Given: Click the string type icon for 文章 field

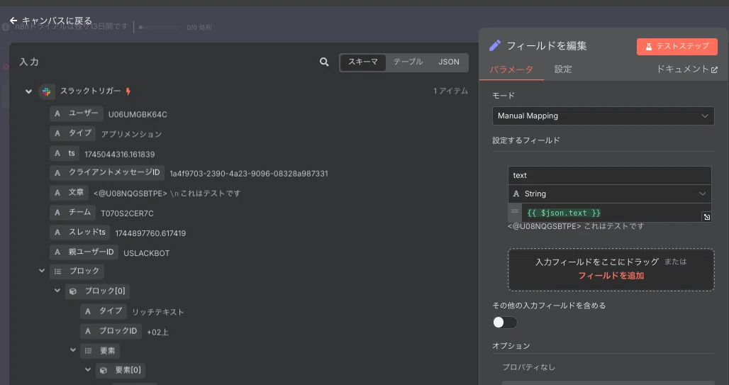Looking at the screenshot, I should point(57,193).
